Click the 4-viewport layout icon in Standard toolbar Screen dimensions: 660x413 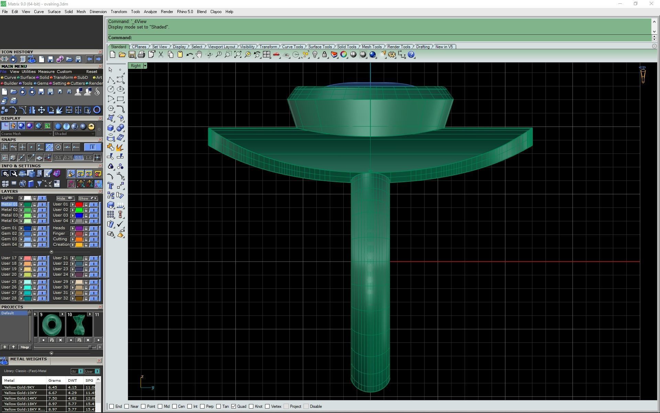click(266, 54)
